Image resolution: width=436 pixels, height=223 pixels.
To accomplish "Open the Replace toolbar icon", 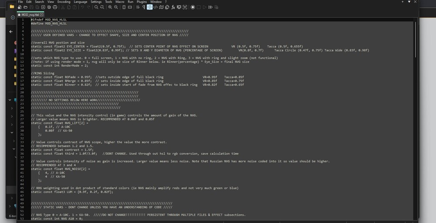I will (x=102, y=7).
